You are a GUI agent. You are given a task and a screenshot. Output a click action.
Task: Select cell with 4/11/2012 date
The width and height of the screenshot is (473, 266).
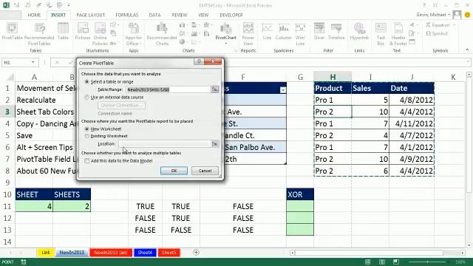pyautogui.click(x=412, y=123)
